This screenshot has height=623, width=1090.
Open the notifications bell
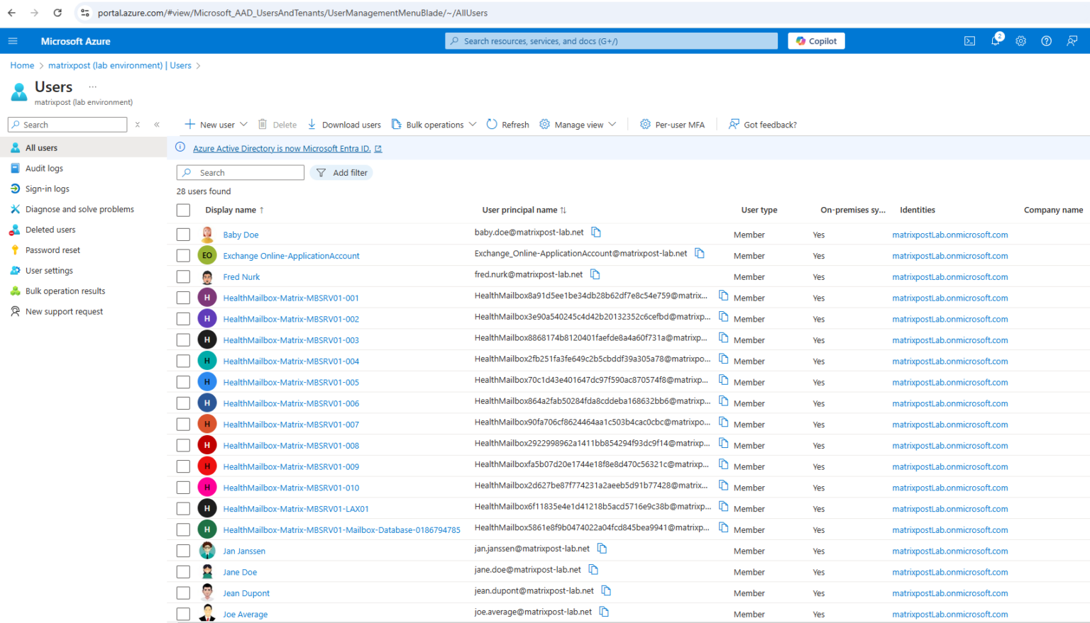coord(995,41)
